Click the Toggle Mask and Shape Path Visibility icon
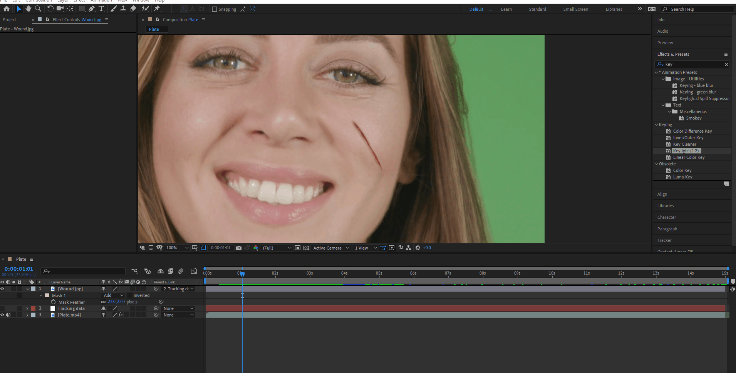The height and width of the screenshot is (373, 736). coord(203,248)
